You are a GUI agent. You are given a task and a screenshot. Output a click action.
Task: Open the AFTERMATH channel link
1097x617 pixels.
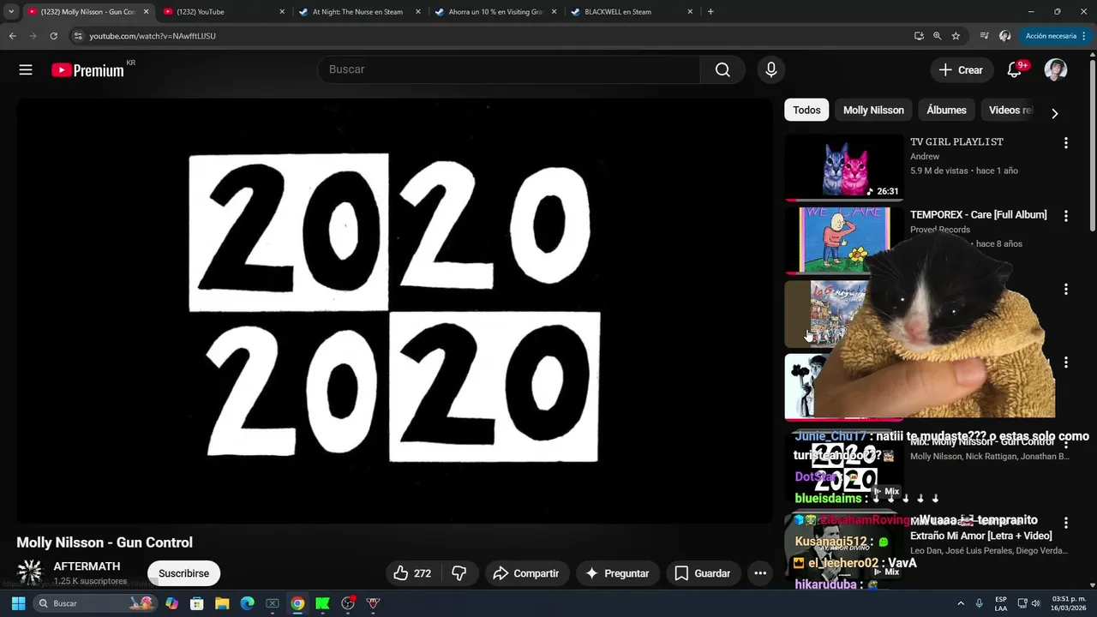tap(87, 566)
